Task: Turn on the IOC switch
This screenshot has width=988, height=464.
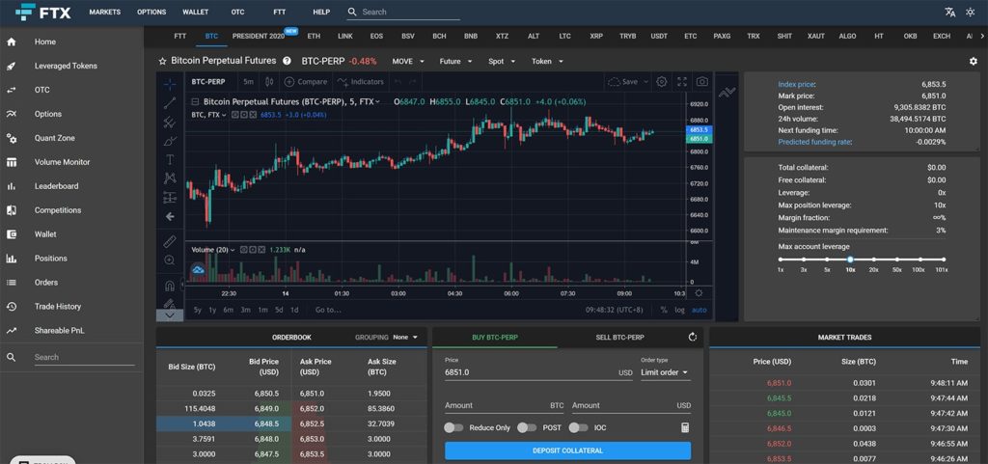Action: pyautogui.click(x=579, y=427)
